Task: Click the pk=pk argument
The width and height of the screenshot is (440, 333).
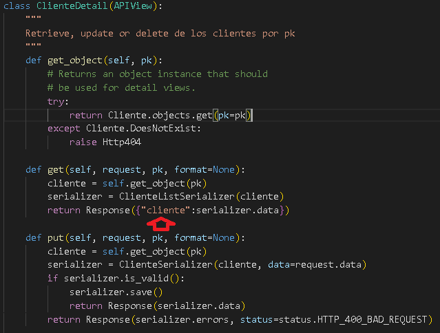Action: click(232, 116)
